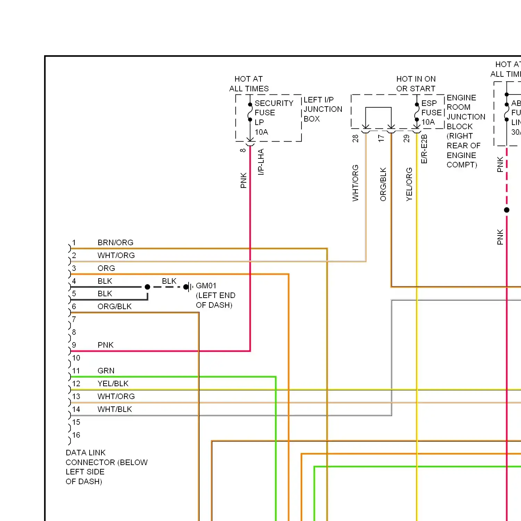Screen dimensions: 521x521
Task: Click the vertical ORG/BLK label below terminal 17
Action: tap(383, 184)
